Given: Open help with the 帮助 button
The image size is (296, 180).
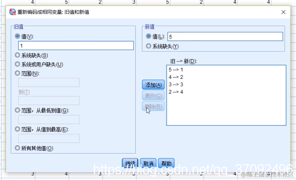Looking at the screenshot, I should tap(166, 163).
